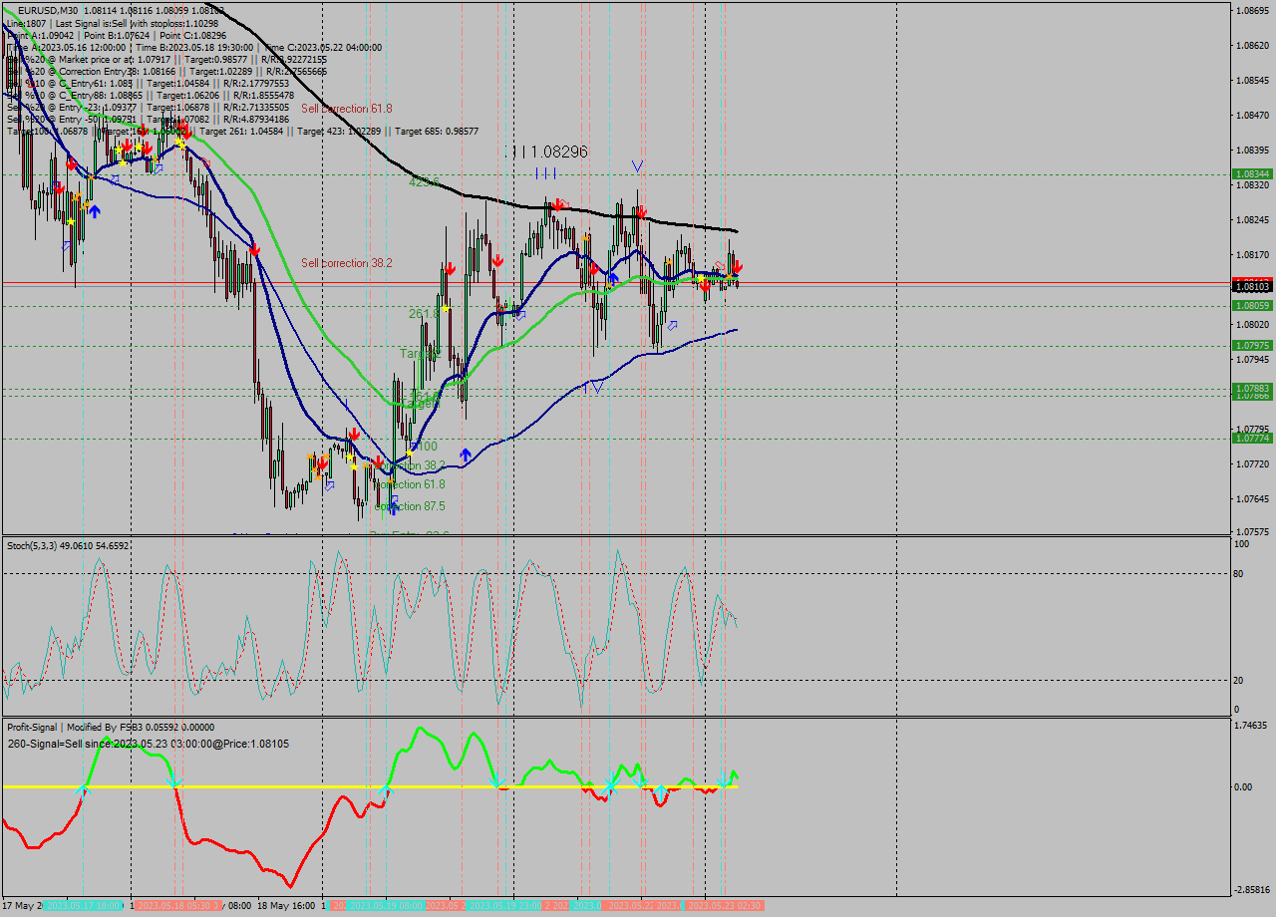The image size is (1276, 917).
Task: Select the V wave label above the chart high
Action: pos(637,165)
